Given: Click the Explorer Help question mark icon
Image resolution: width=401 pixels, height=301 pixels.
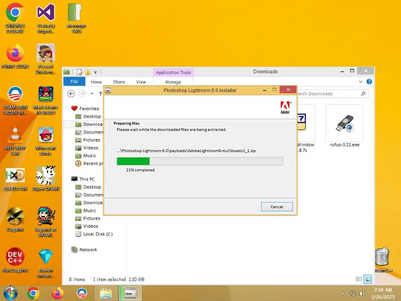Looking at the screenshot, I should 369,82.
